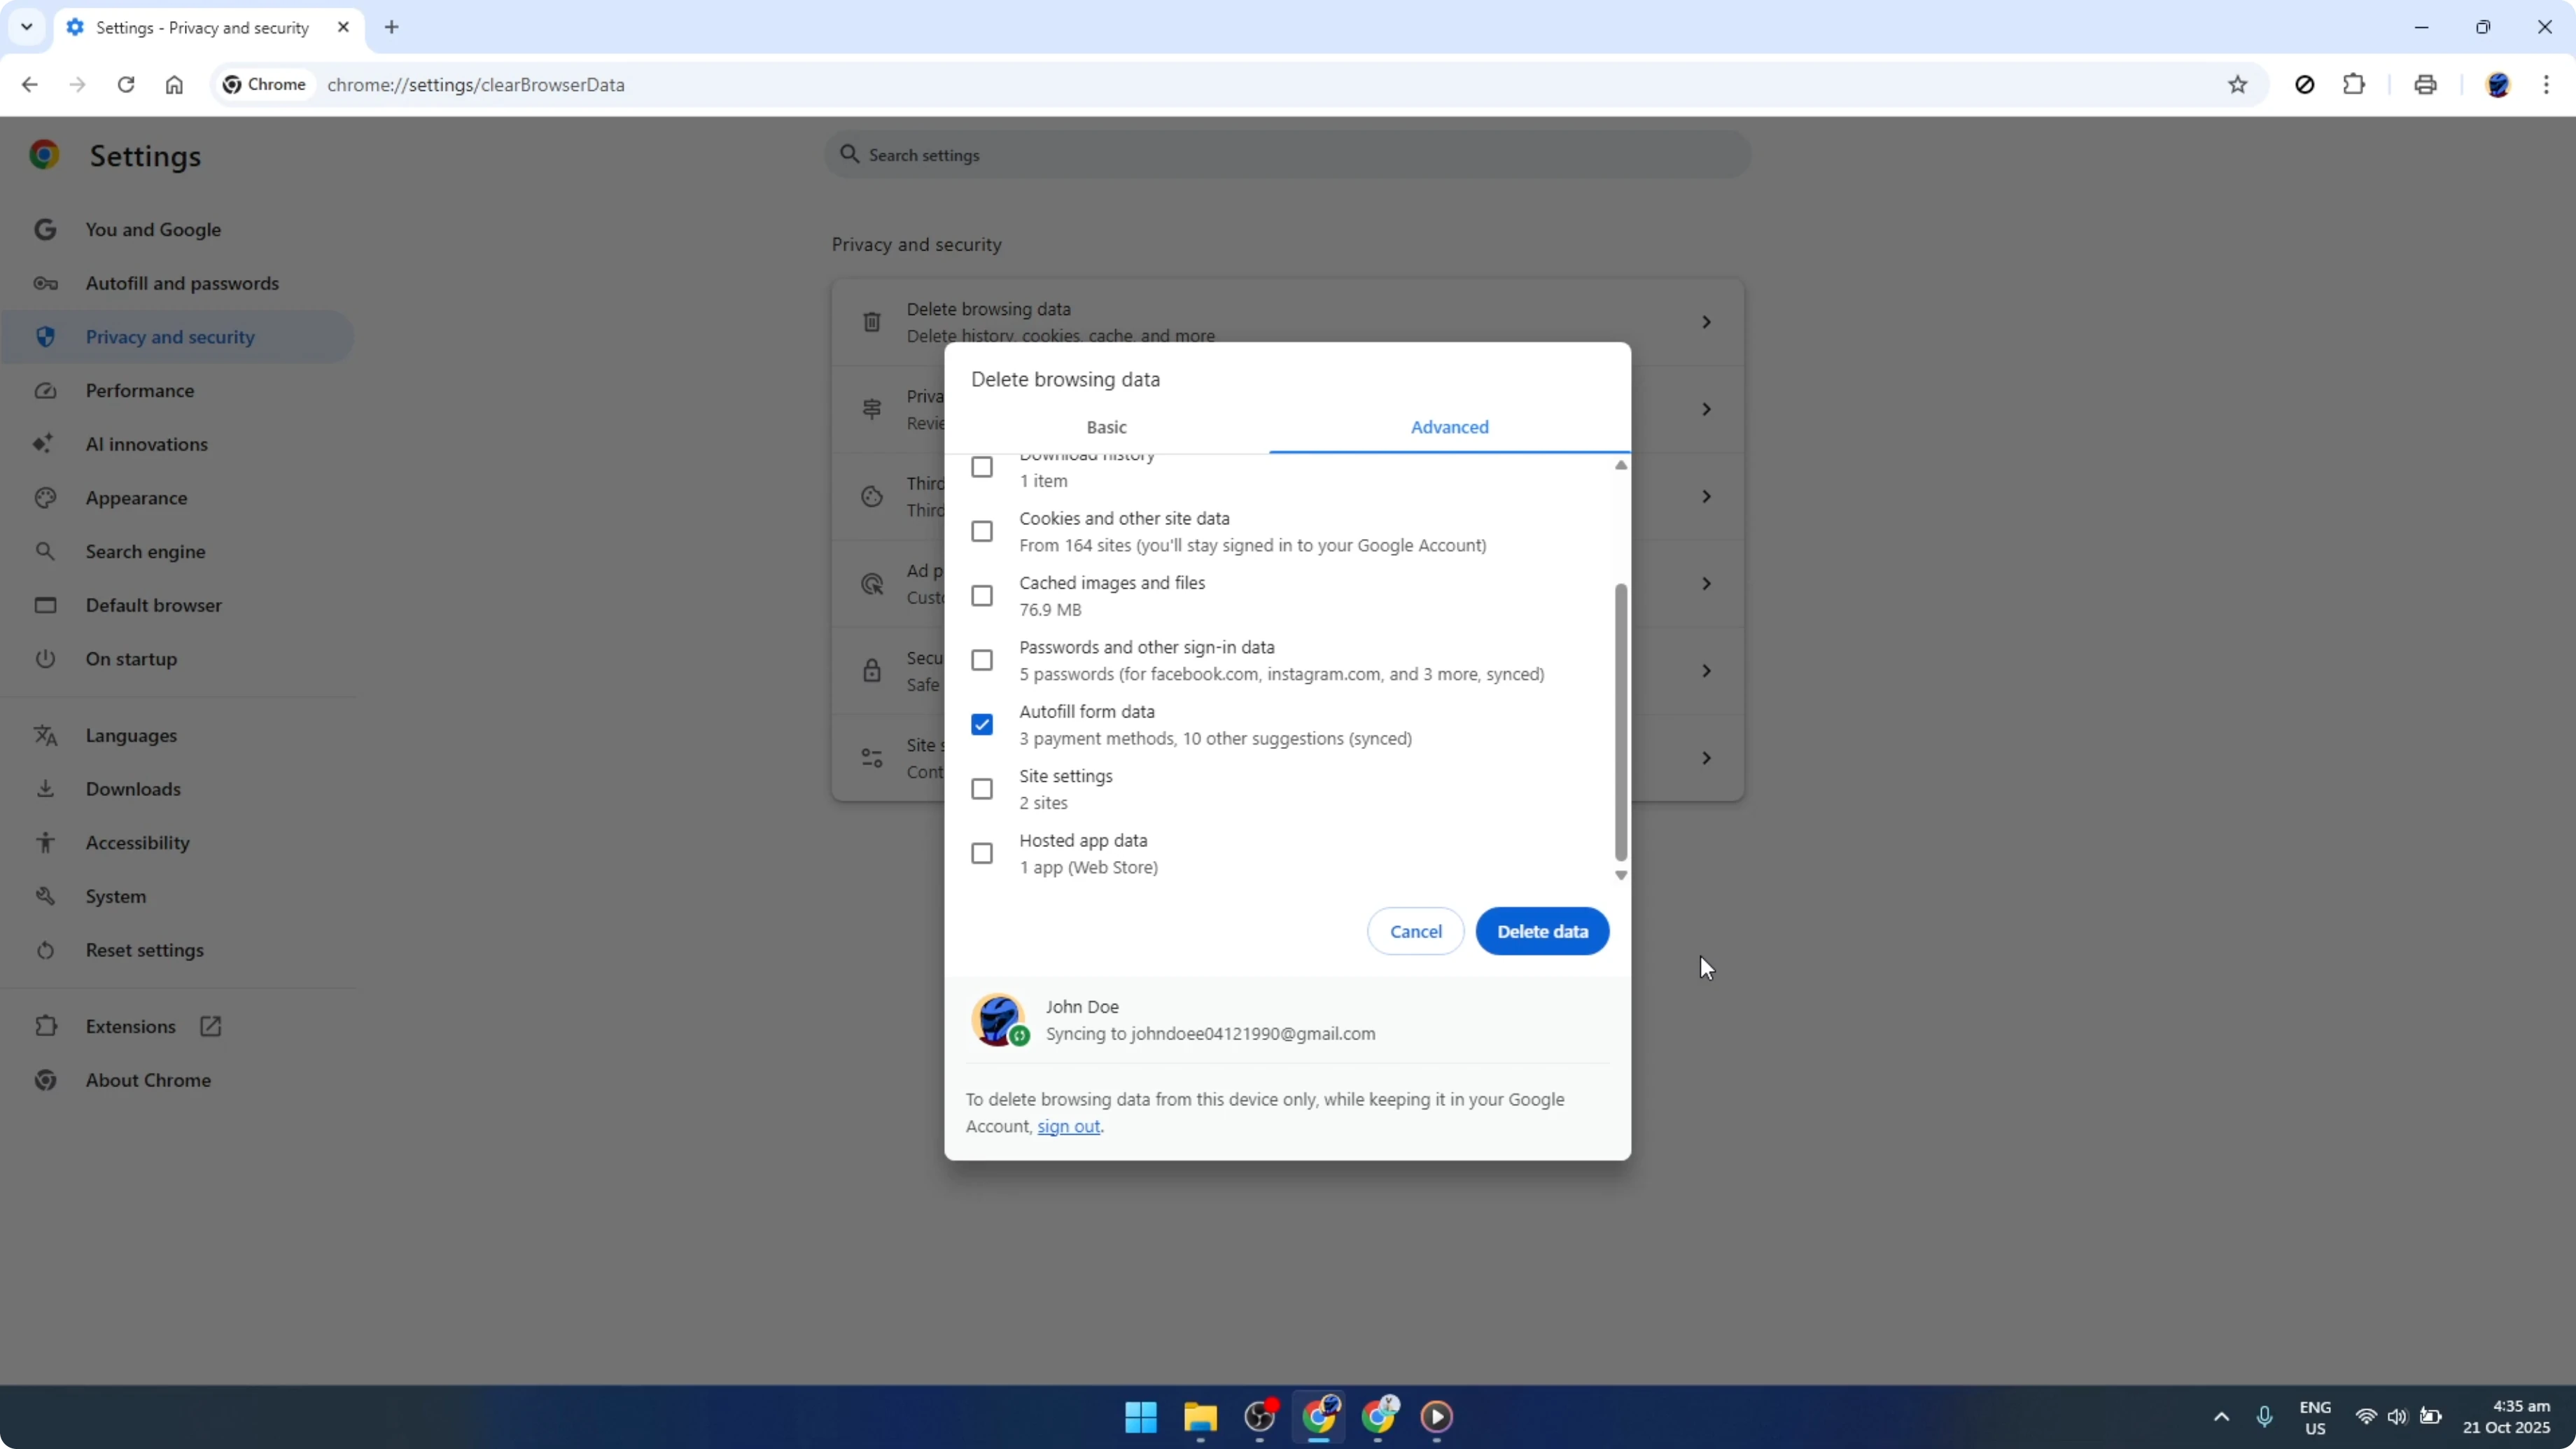This screenshot has width=2576, height=1449.
Task: Check Cookies and other site data
Action: pos(982,531)
